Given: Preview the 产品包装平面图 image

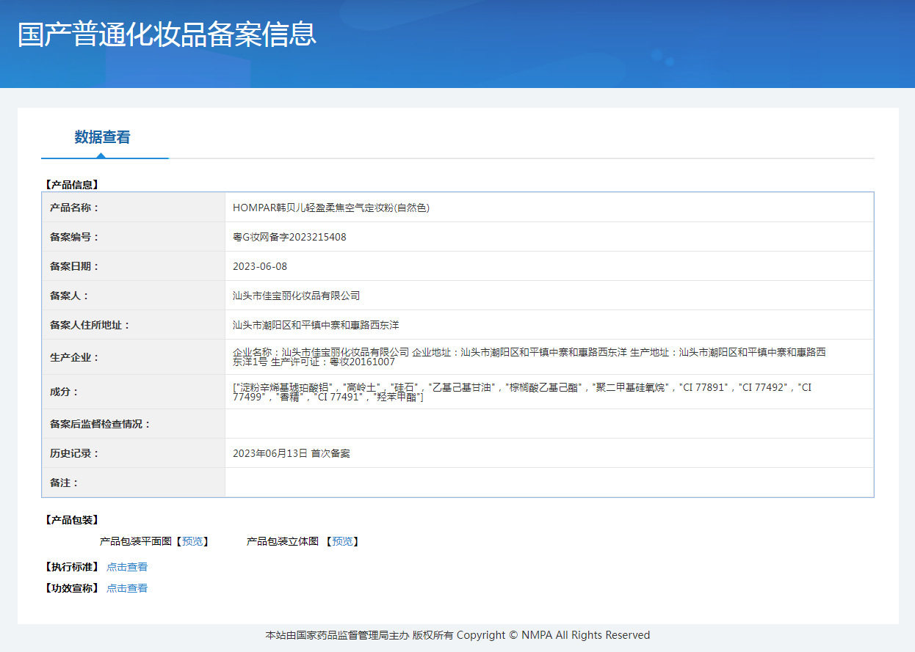Looking at the screenshot, I should pos(192,541).
